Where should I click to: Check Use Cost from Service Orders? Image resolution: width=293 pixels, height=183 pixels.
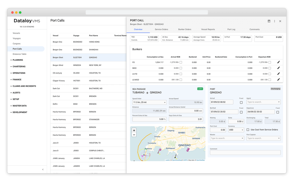pos(248,130)
